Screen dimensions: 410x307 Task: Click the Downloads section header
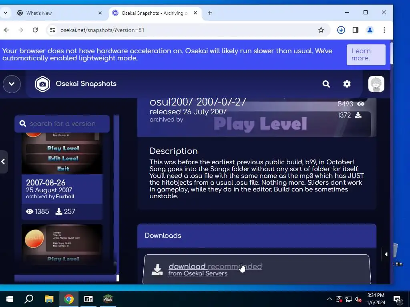coord(257,235)
